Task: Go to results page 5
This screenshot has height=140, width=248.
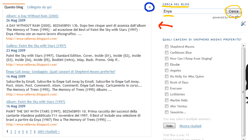Action: point(23,131)
